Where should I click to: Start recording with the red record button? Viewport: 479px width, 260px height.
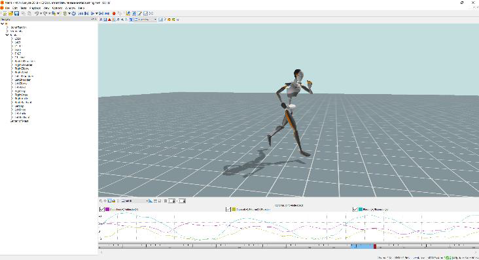pos(114,14)
